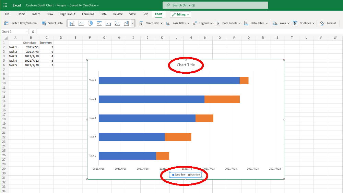Open Select Data dialog
Image resolution: width=343 pixels, height=193 pixels.
[x=52, y=23]
